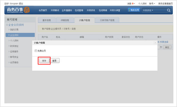Click the 重置 button

(54, 61)
